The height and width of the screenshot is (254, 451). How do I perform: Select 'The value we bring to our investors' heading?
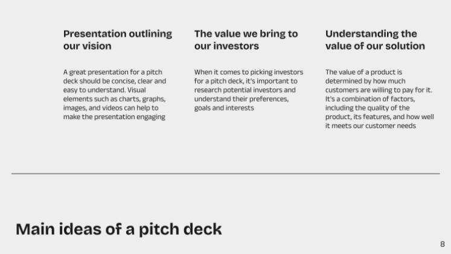click(246, 39)
